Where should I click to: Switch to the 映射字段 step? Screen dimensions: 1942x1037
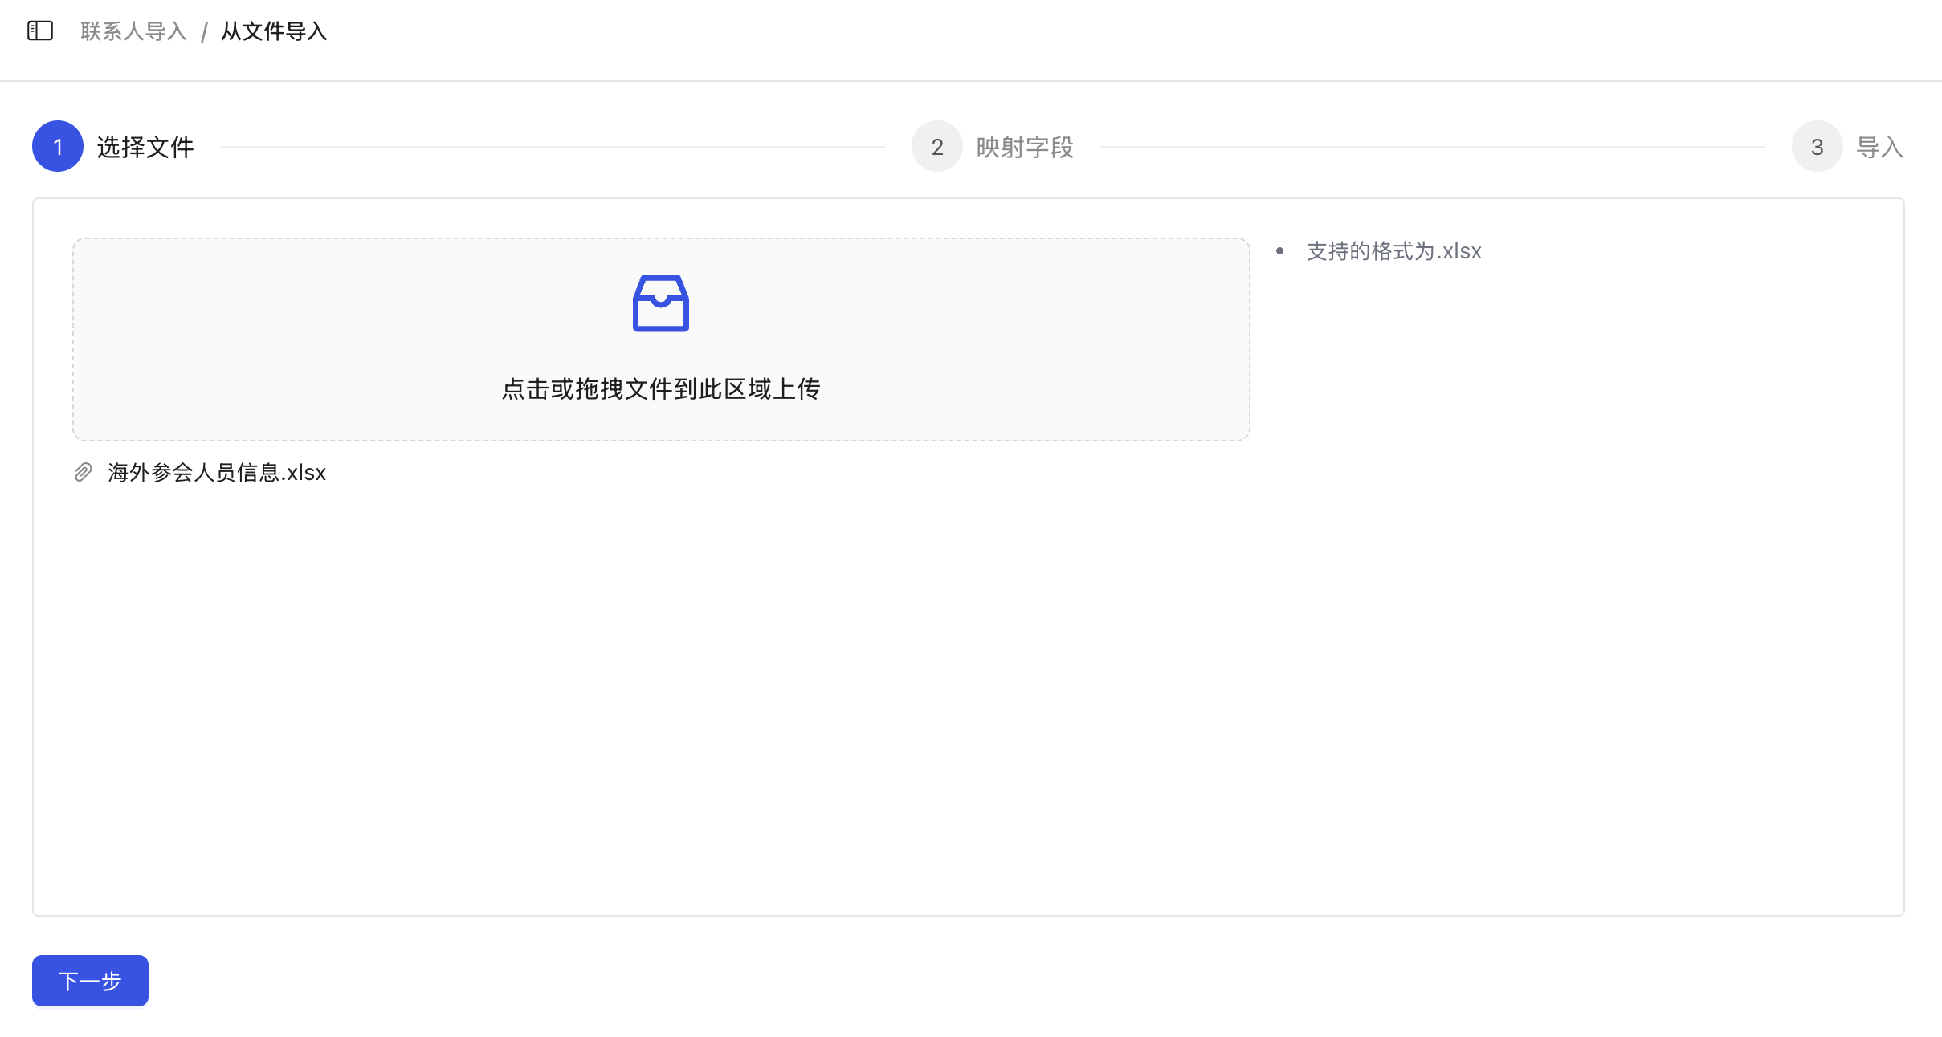(1024, 145)
